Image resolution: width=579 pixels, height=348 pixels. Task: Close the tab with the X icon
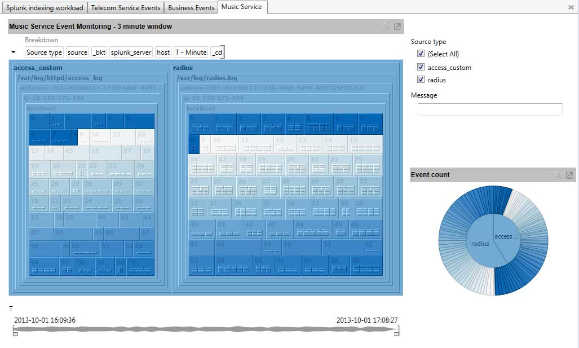tap(571, 7)
